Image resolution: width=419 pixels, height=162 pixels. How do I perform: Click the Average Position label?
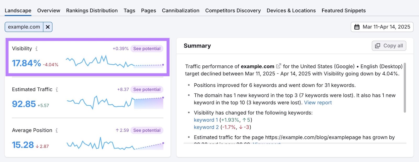pos(32,130)
